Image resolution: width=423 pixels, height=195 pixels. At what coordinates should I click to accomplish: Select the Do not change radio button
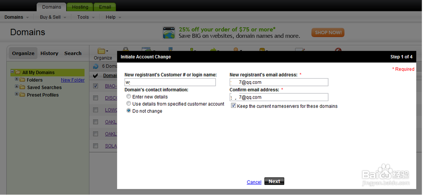click(x=129, y=110)
